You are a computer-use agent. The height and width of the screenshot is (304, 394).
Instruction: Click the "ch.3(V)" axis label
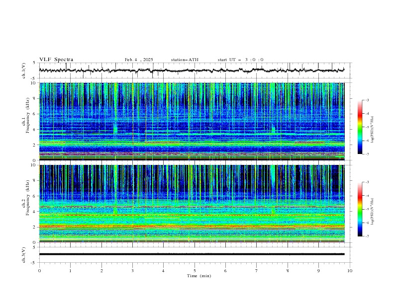tap(24, 255)
